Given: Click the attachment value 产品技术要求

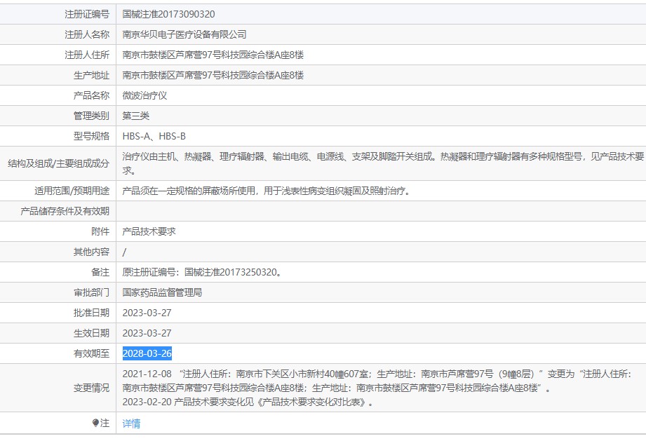Looking at the screenshot, I should point(149,231).
